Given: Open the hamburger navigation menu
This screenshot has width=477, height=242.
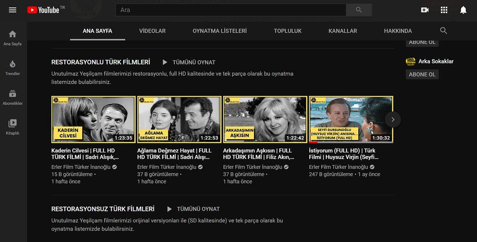Looking at the screenshot, I should point(12,10).
